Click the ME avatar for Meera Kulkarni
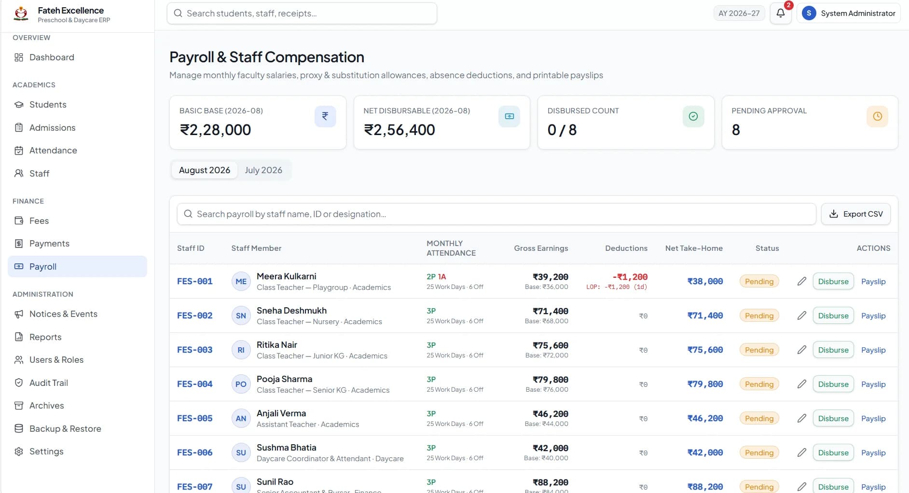Image resolution: width=909 pixels, height=493 pixels. [241, 282]
